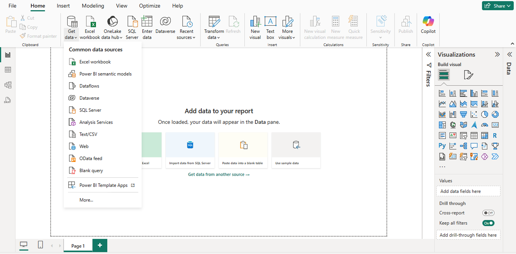Open the Modeling ribbon tab
Image resolution: width=516 pixels, height=254 pixels.
point(93,6)
